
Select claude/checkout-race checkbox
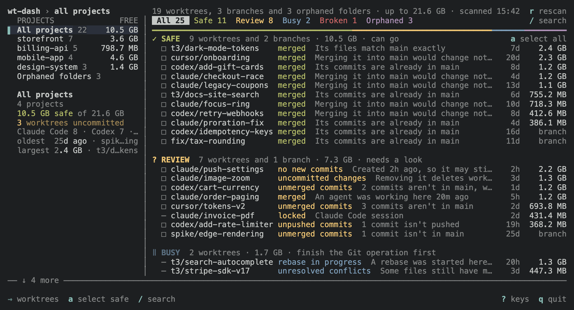click(x=164, y=77)
